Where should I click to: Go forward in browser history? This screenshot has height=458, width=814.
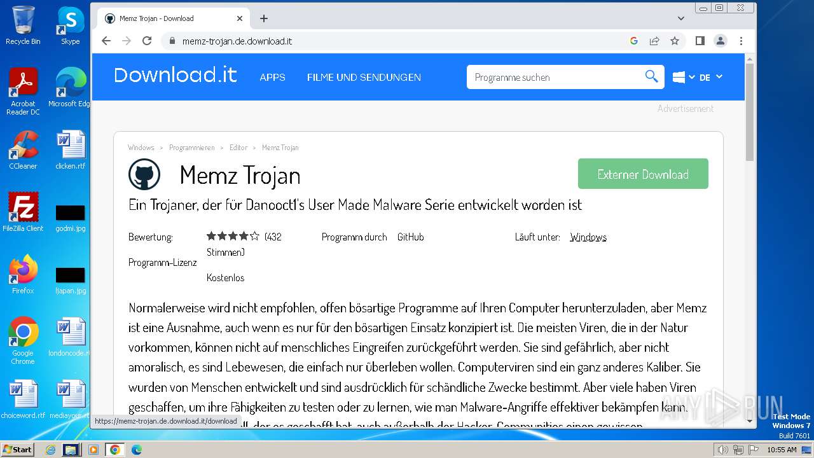click(x=127, y=41)
